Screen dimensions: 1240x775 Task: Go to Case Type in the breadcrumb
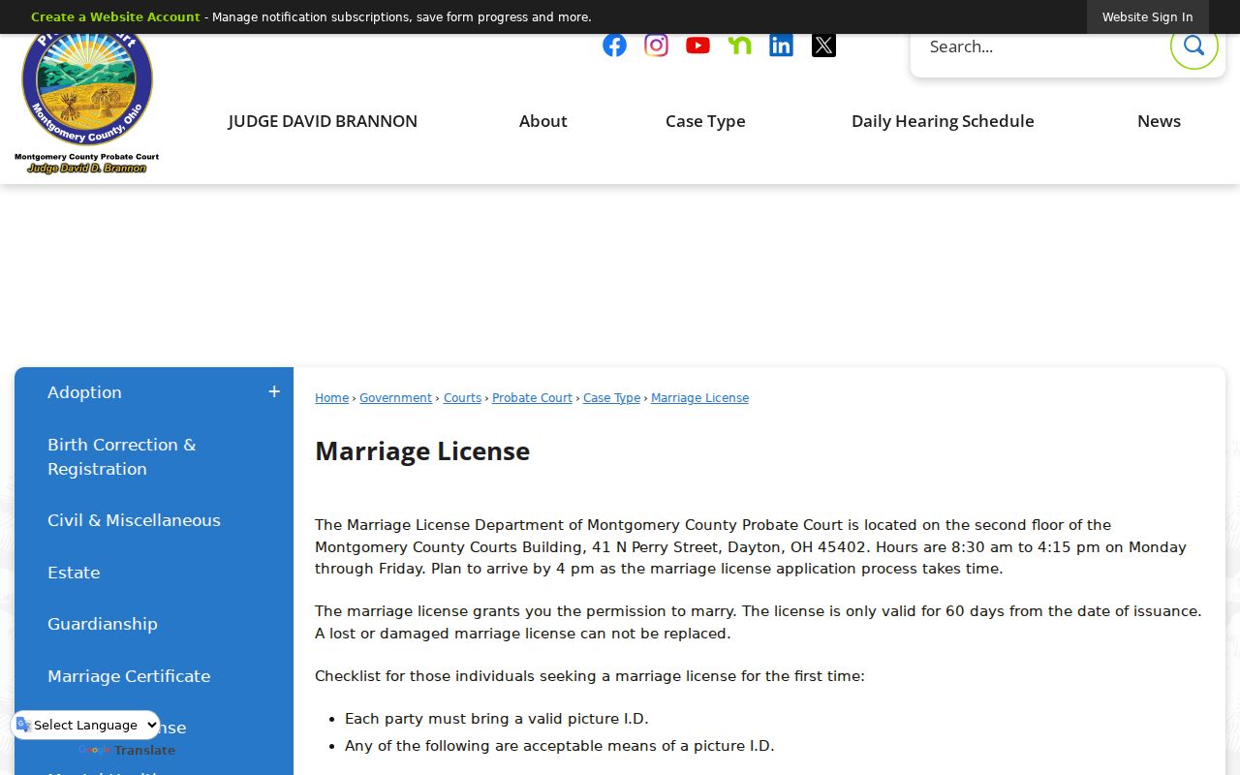coord(611,398)
